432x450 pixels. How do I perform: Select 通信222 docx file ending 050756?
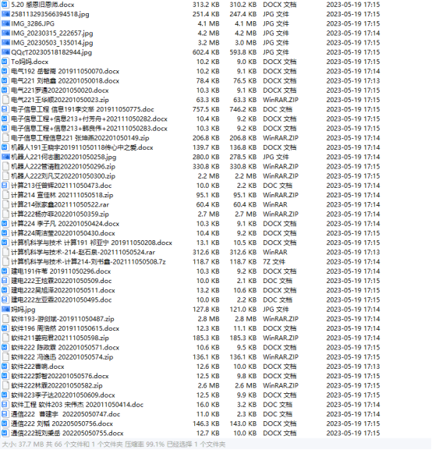pos(62,423)
